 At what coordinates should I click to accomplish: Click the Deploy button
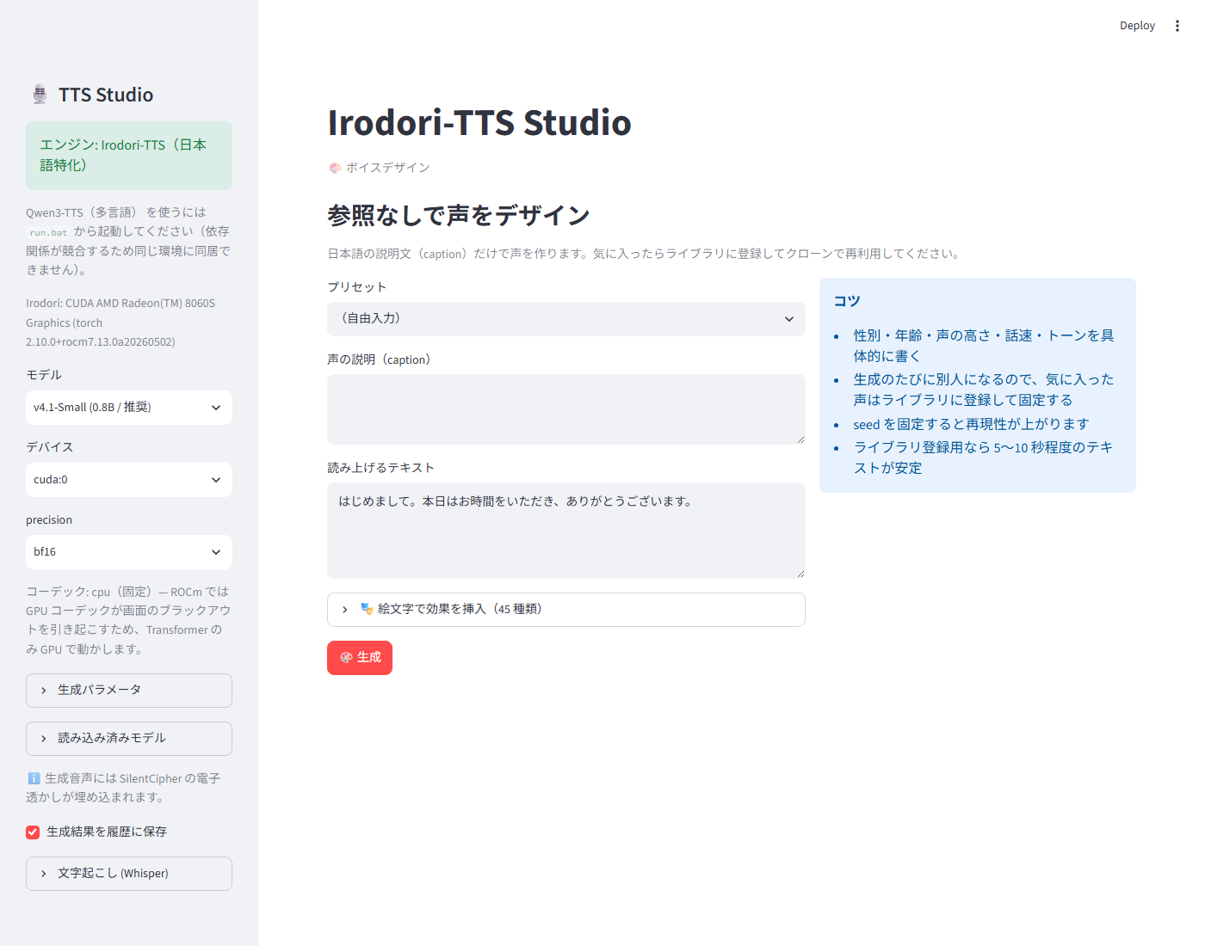click(1137, 26)
